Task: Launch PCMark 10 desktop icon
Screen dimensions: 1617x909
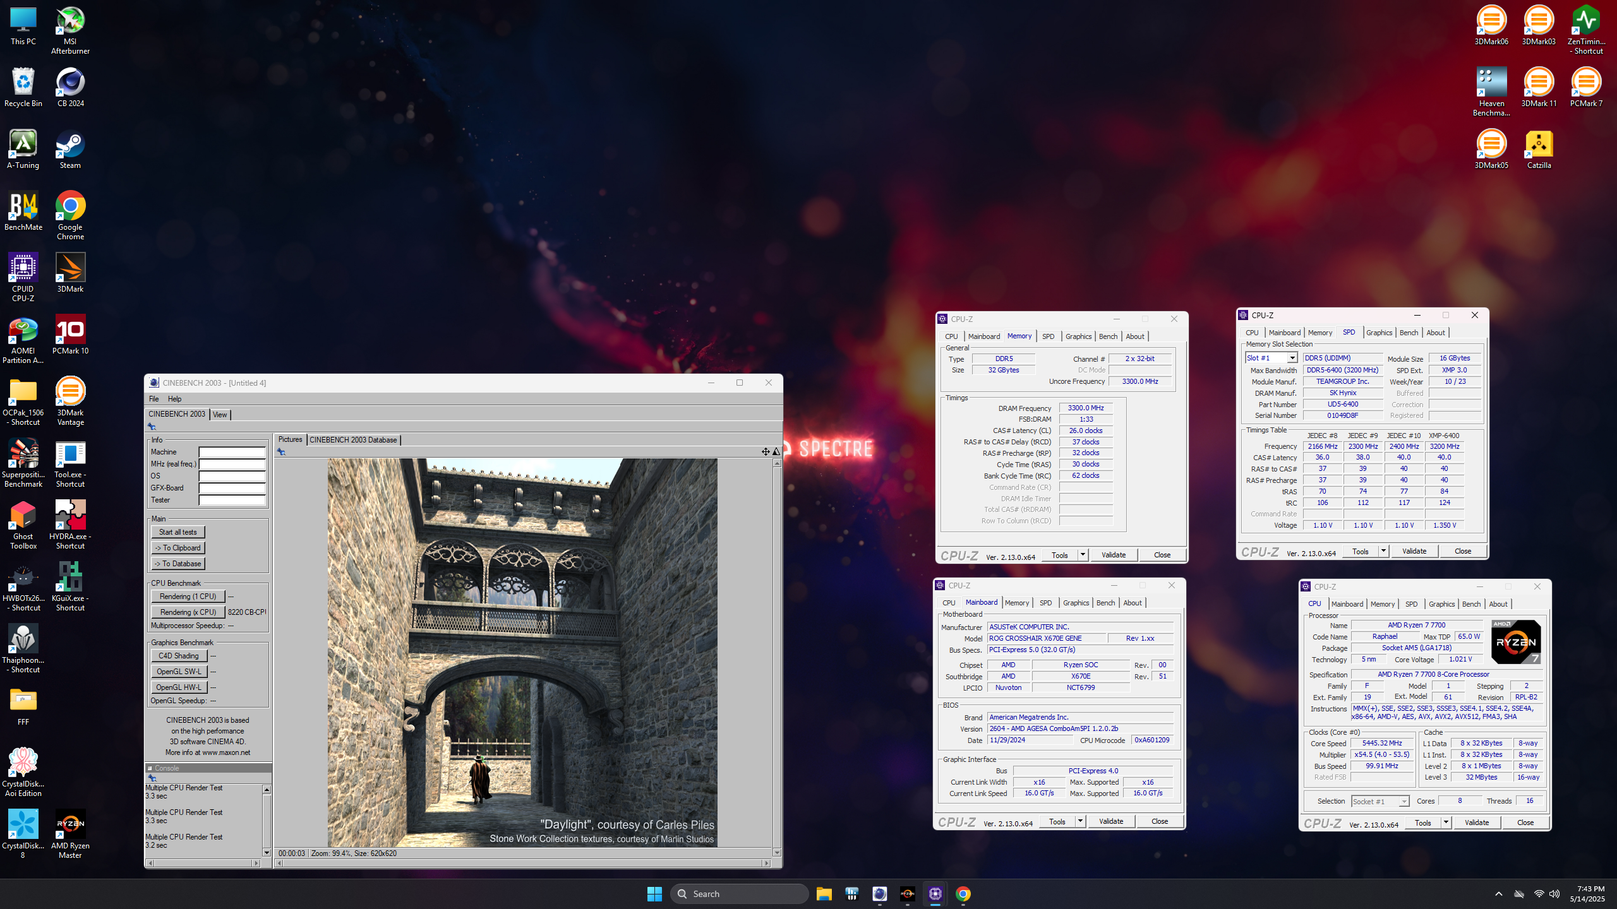Action: pyautogui.click(x=70, y=335)
